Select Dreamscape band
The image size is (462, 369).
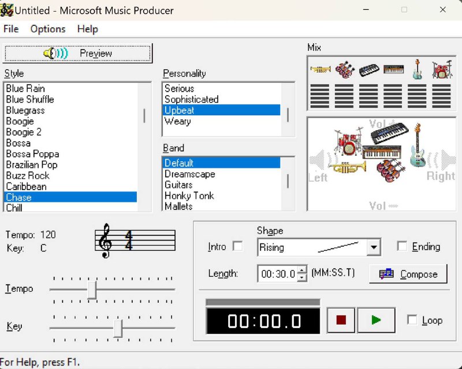click(221, 174)
